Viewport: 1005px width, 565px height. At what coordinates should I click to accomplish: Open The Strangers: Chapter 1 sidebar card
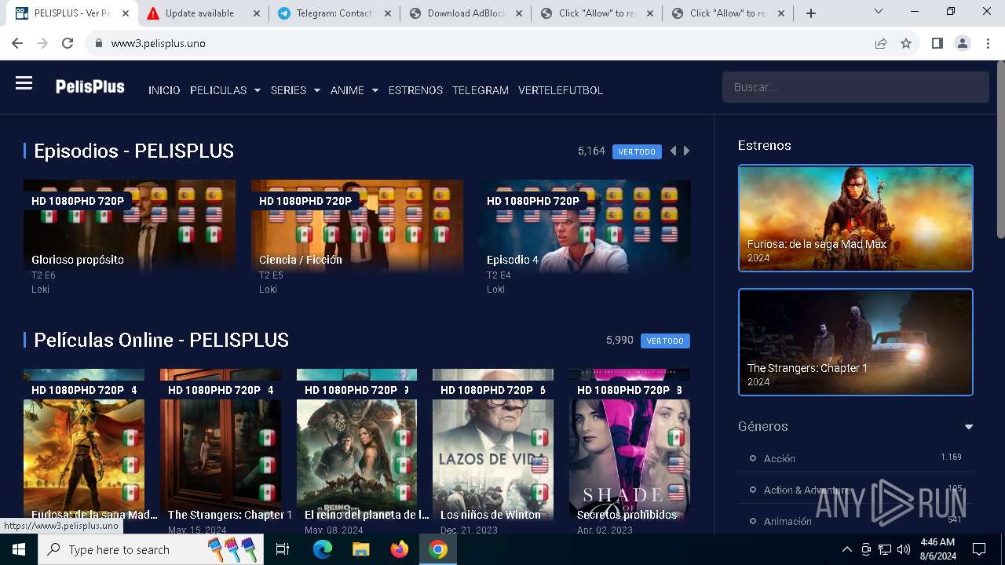click(855, 342)
